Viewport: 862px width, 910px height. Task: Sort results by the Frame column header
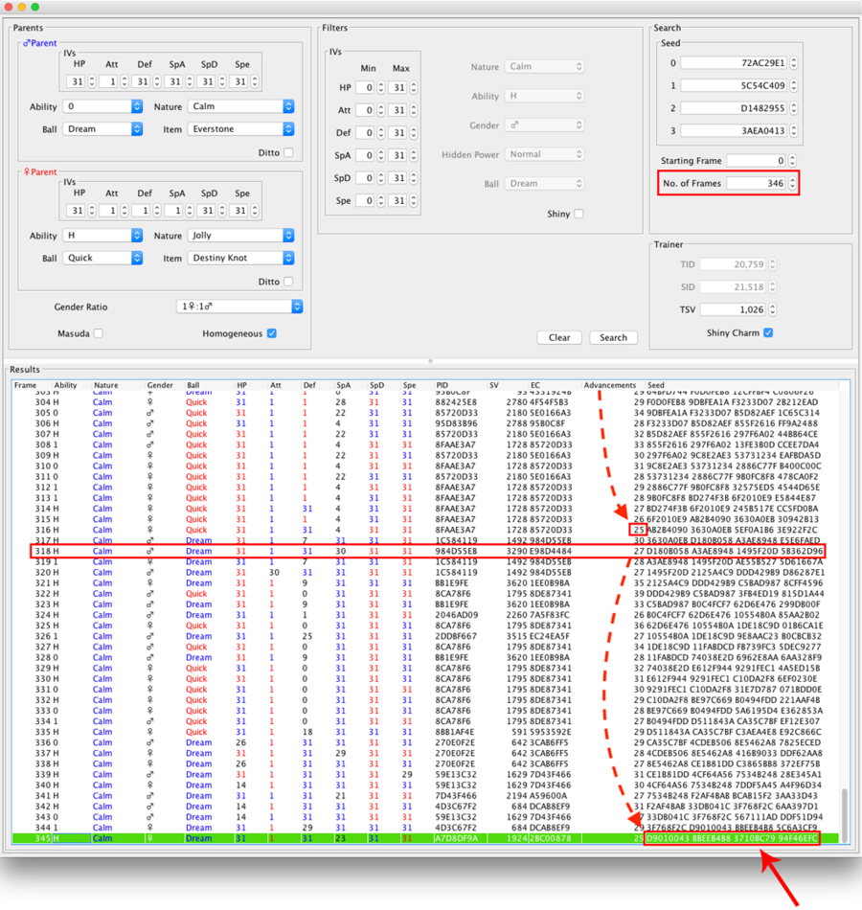[x=26, y=385]
